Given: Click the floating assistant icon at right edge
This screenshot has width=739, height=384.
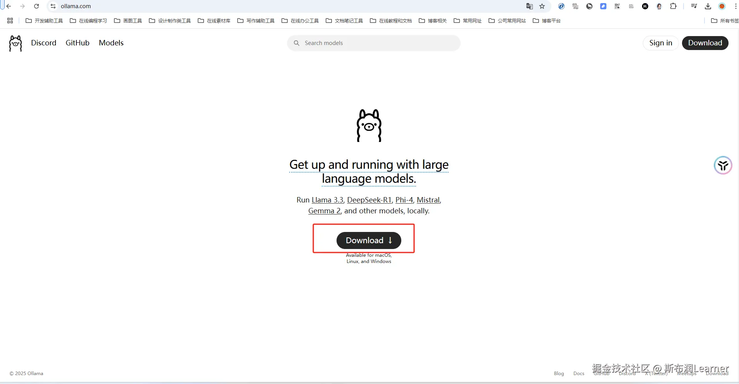Looking at the screenshot, I should 723,166.
